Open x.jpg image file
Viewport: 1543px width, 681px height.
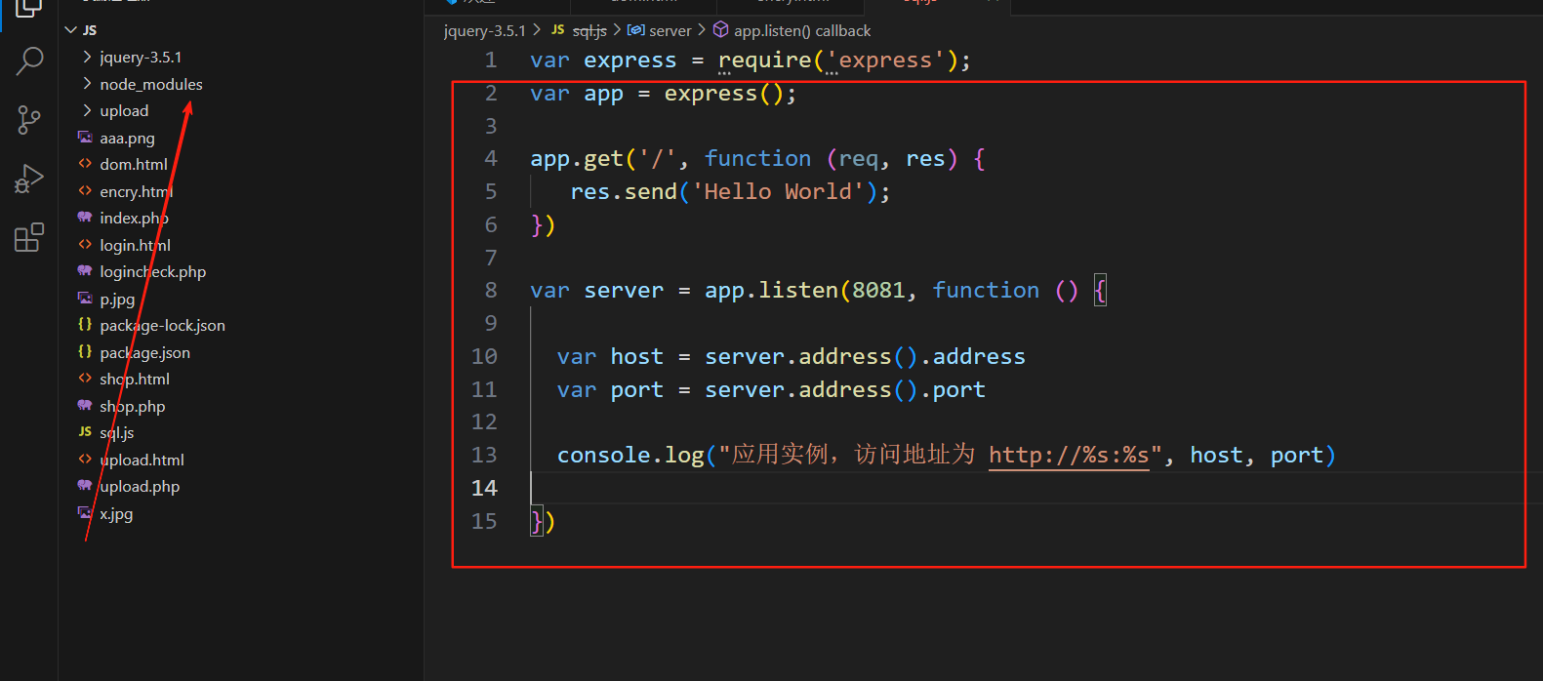(116, 514)
